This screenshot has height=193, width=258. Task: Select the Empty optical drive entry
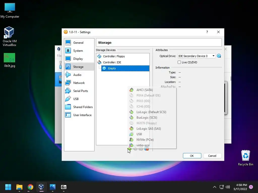click(125, 68)
